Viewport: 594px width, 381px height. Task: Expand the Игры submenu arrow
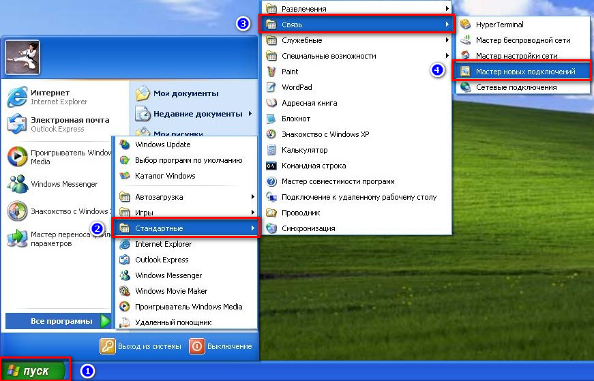252,213
